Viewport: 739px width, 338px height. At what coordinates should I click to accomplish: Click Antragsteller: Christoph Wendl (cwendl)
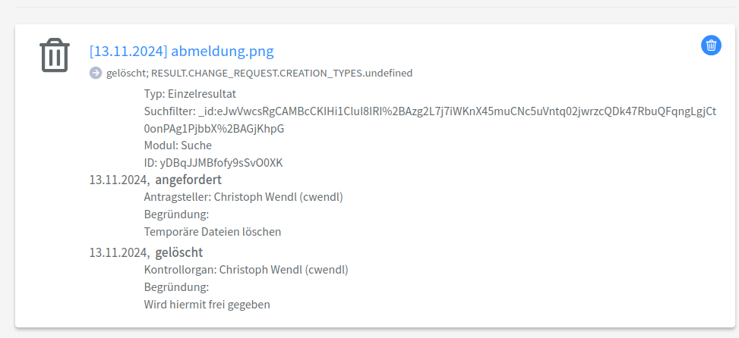pyautogui.click(x=244, y=197)
